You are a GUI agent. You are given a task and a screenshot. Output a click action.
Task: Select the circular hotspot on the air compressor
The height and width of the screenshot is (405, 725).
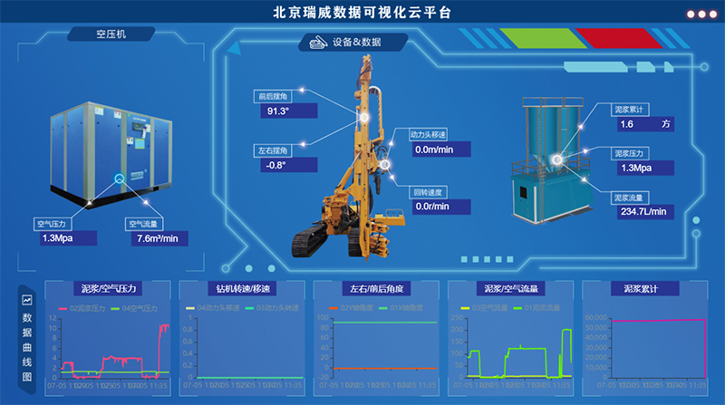coord(120,178)
